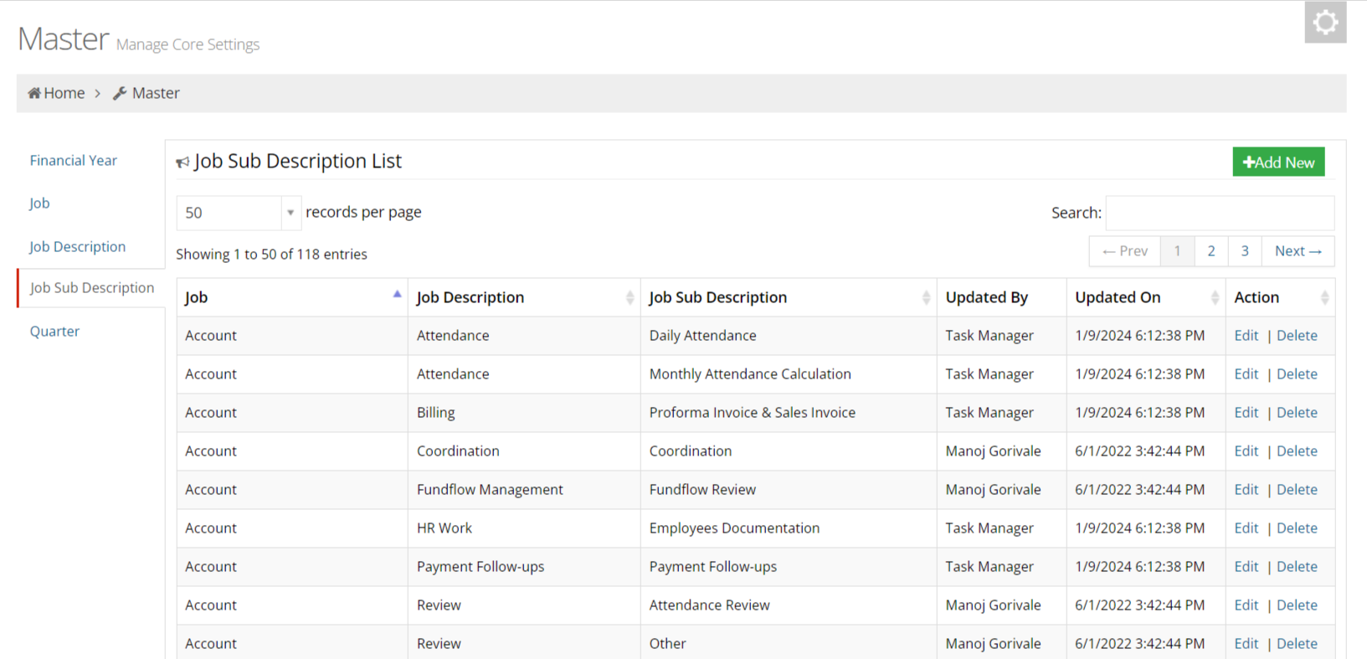
Task: Edit the Daily Attendance row
Action: pos(1246,335)
